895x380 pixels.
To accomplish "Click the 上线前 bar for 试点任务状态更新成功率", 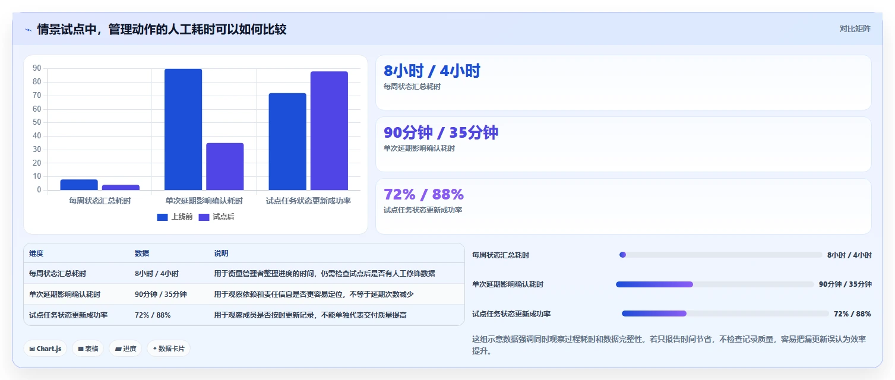I will (x=287, y=141).
